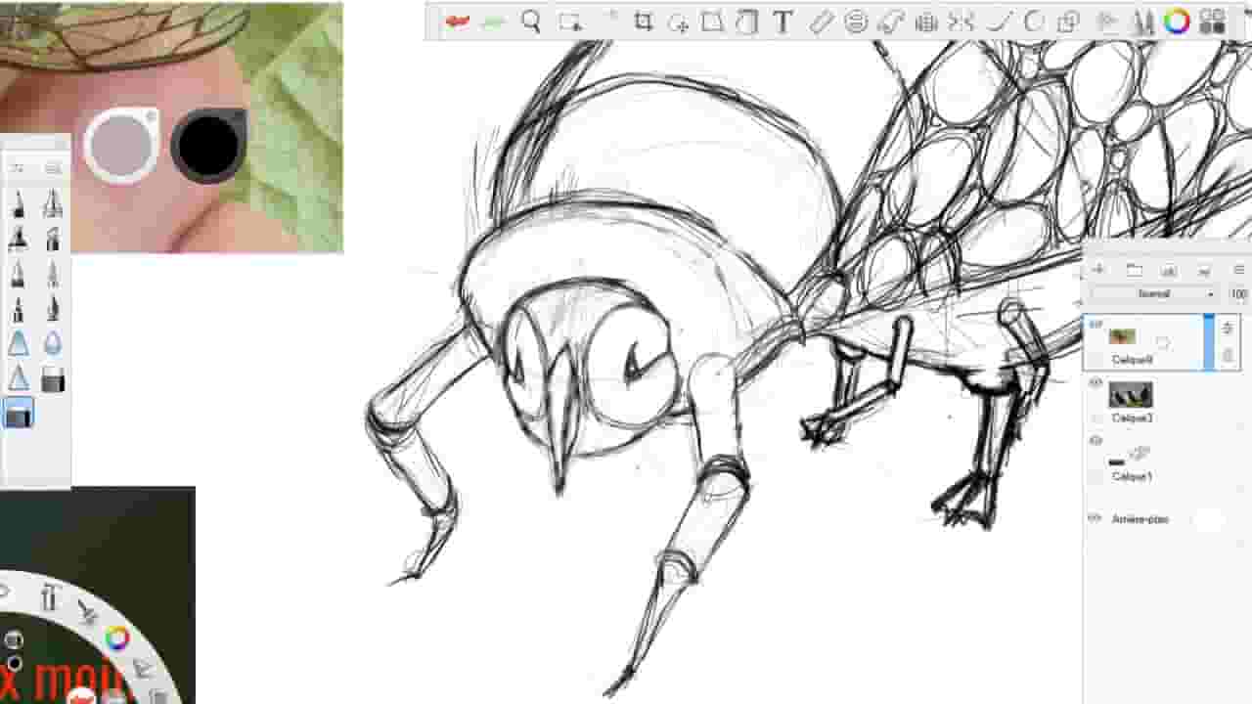Click the light gray color puck

122,145
